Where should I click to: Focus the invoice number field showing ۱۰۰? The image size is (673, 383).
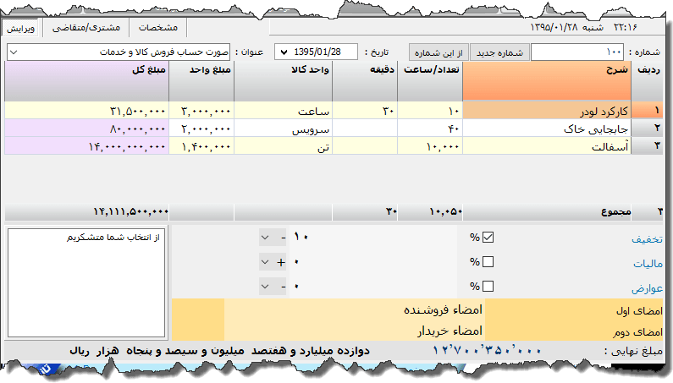coord(576,52)
